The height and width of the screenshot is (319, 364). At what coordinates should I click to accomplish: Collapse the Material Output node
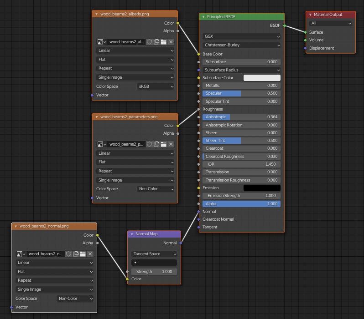coord(310,15)
